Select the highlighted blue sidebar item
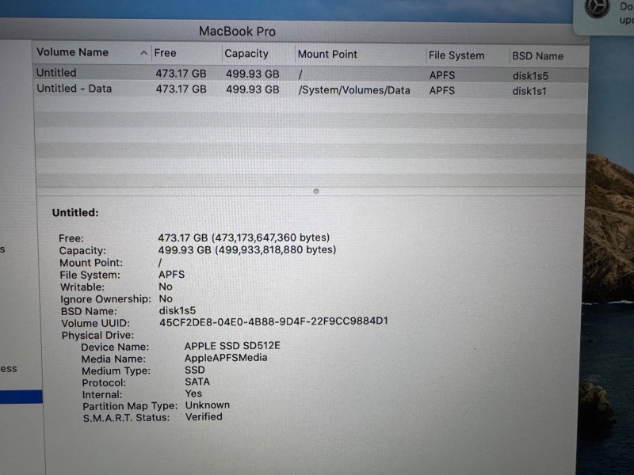Screen dimensions: 634x475 click(x=21, y=397)
